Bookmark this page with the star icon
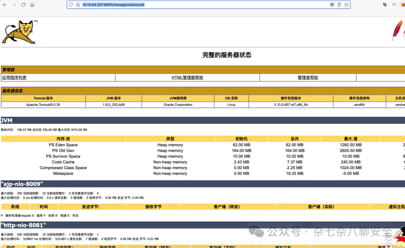The image size is (405, 248). tap(346, 4)
